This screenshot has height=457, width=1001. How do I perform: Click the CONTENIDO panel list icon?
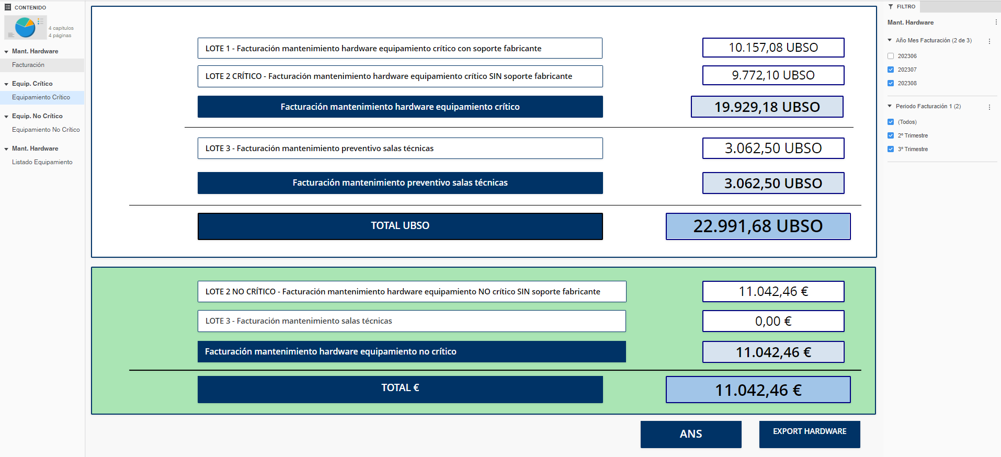[x=8, y=7]
